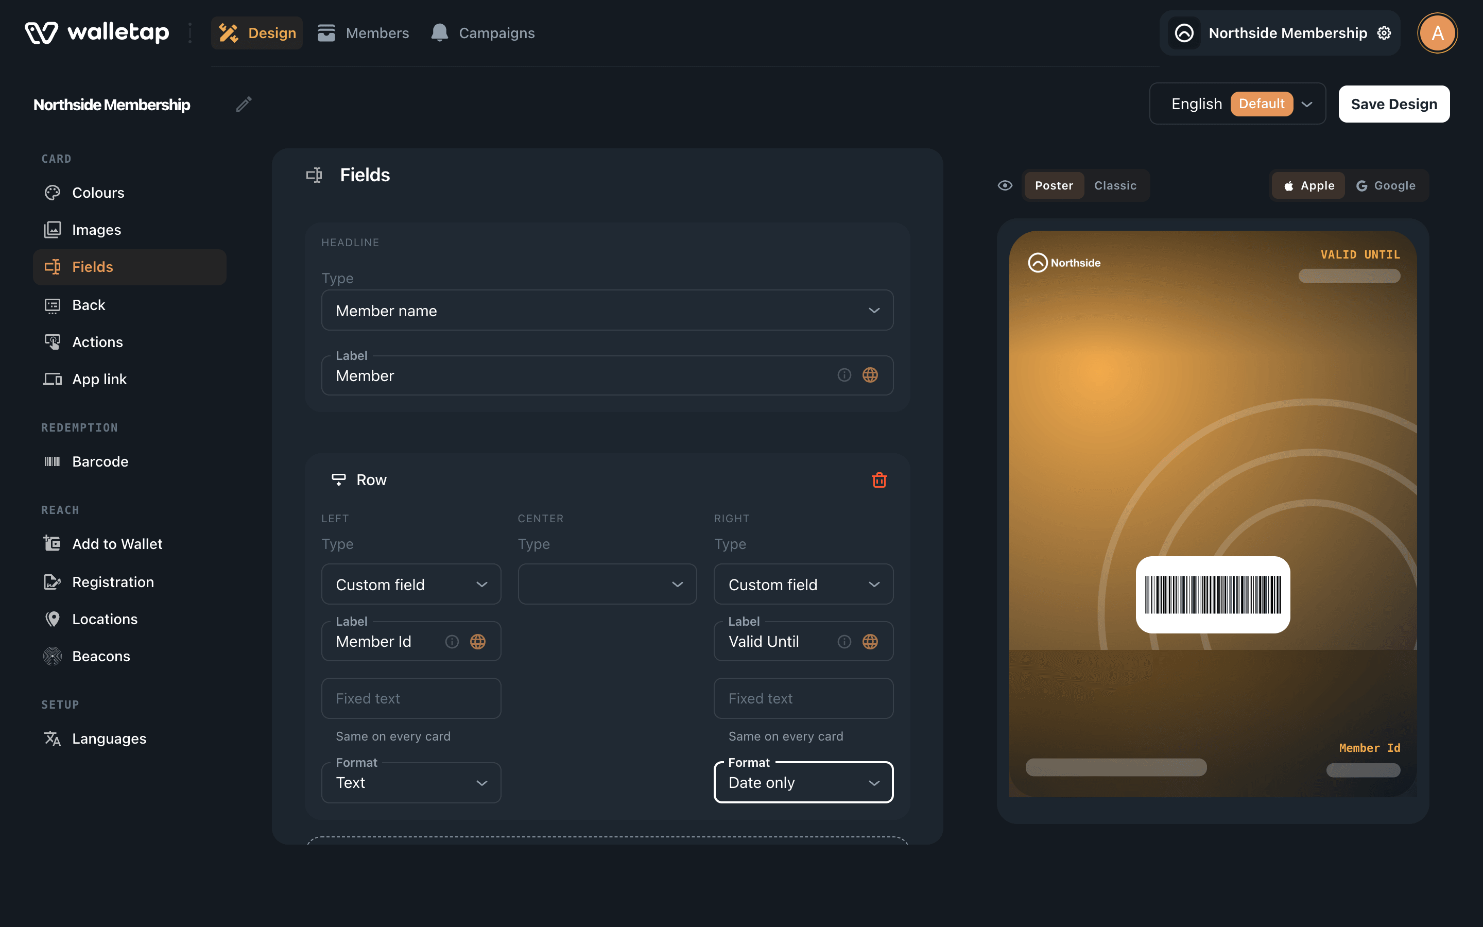Click the Northside Membership brand logo icon

(x=1184, y=33)
